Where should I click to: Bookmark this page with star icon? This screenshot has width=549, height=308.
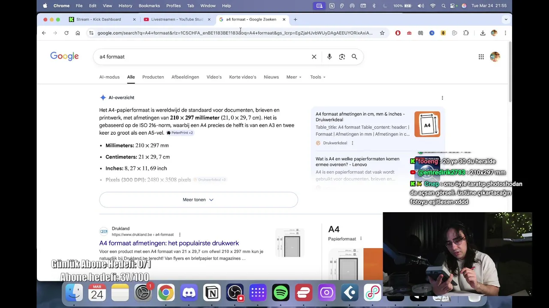pos(382,33)
